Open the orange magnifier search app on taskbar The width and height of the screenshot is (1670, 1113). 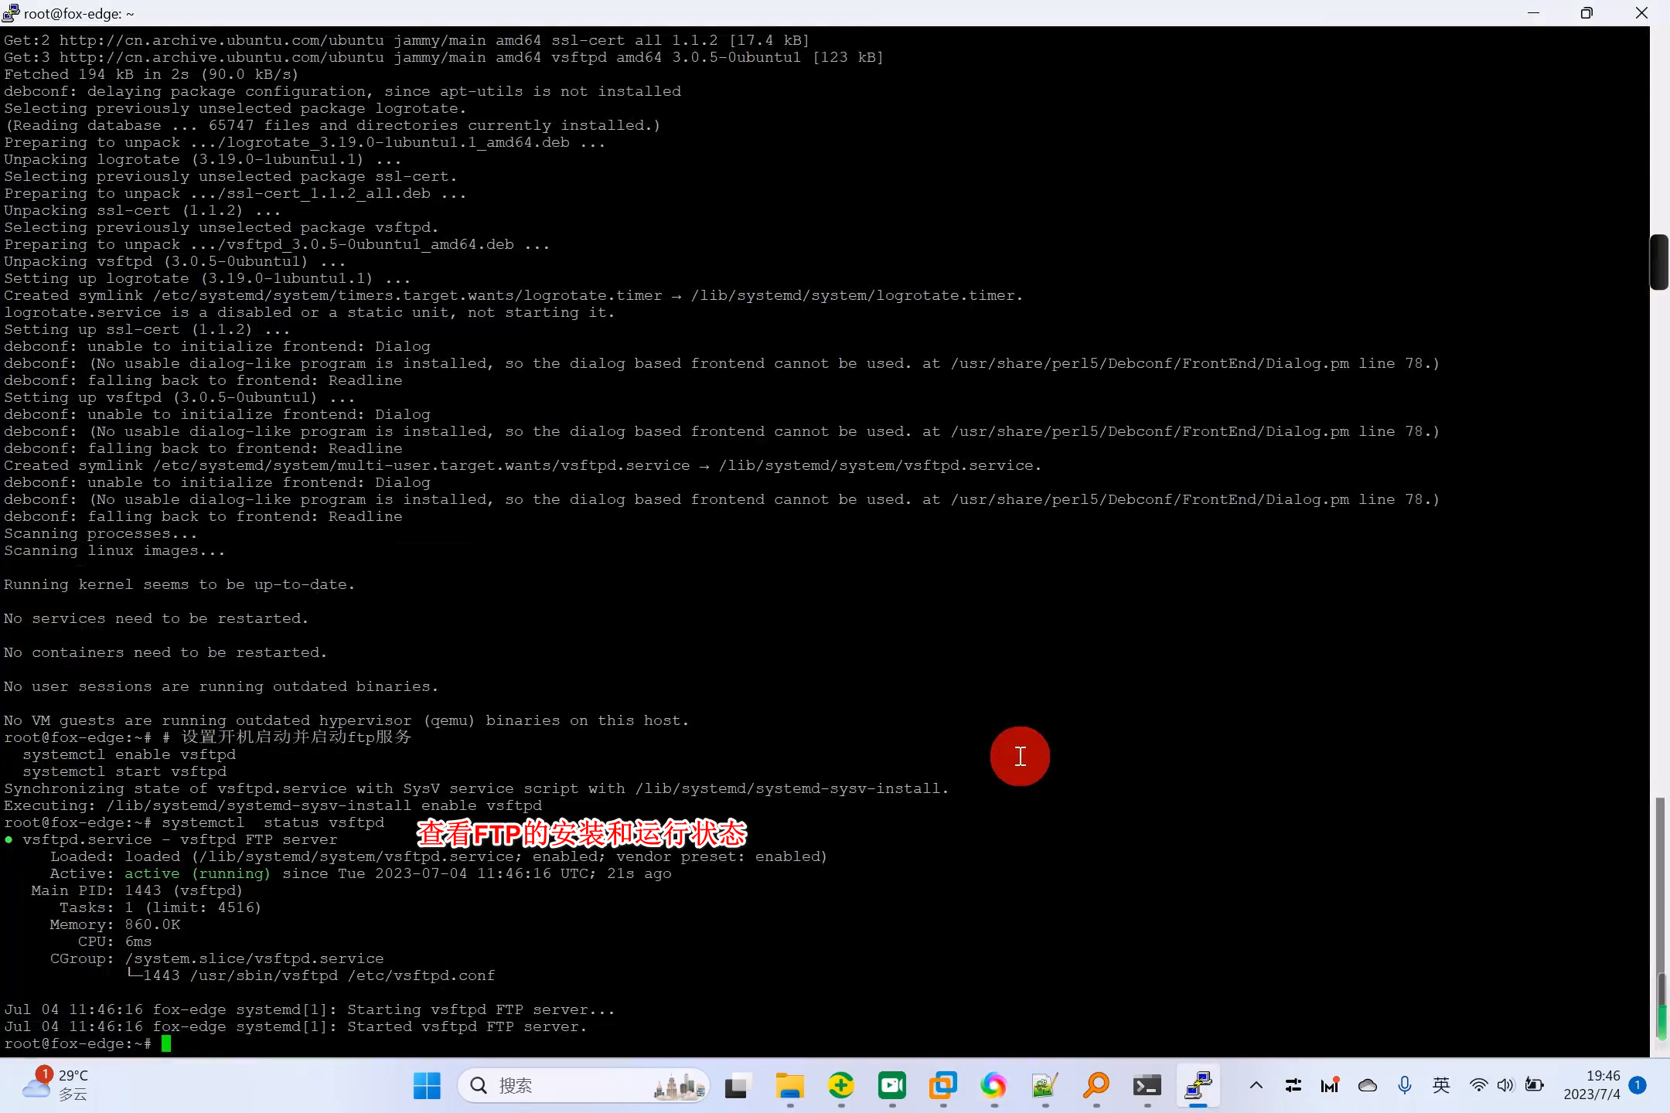tap(1096, 1086)
